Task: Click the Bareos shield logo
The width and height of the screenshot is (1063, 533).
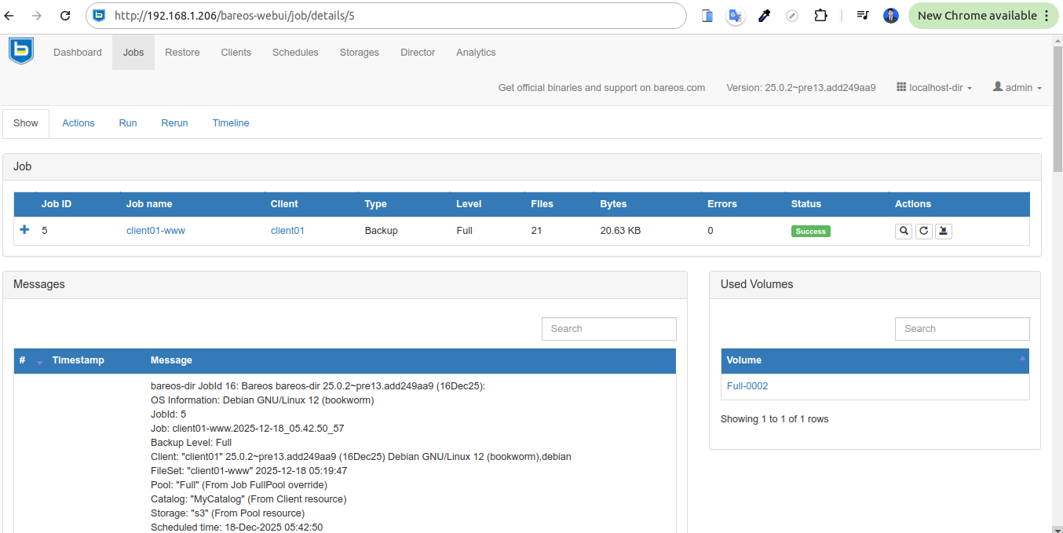Action: click(x=21, y=51)
